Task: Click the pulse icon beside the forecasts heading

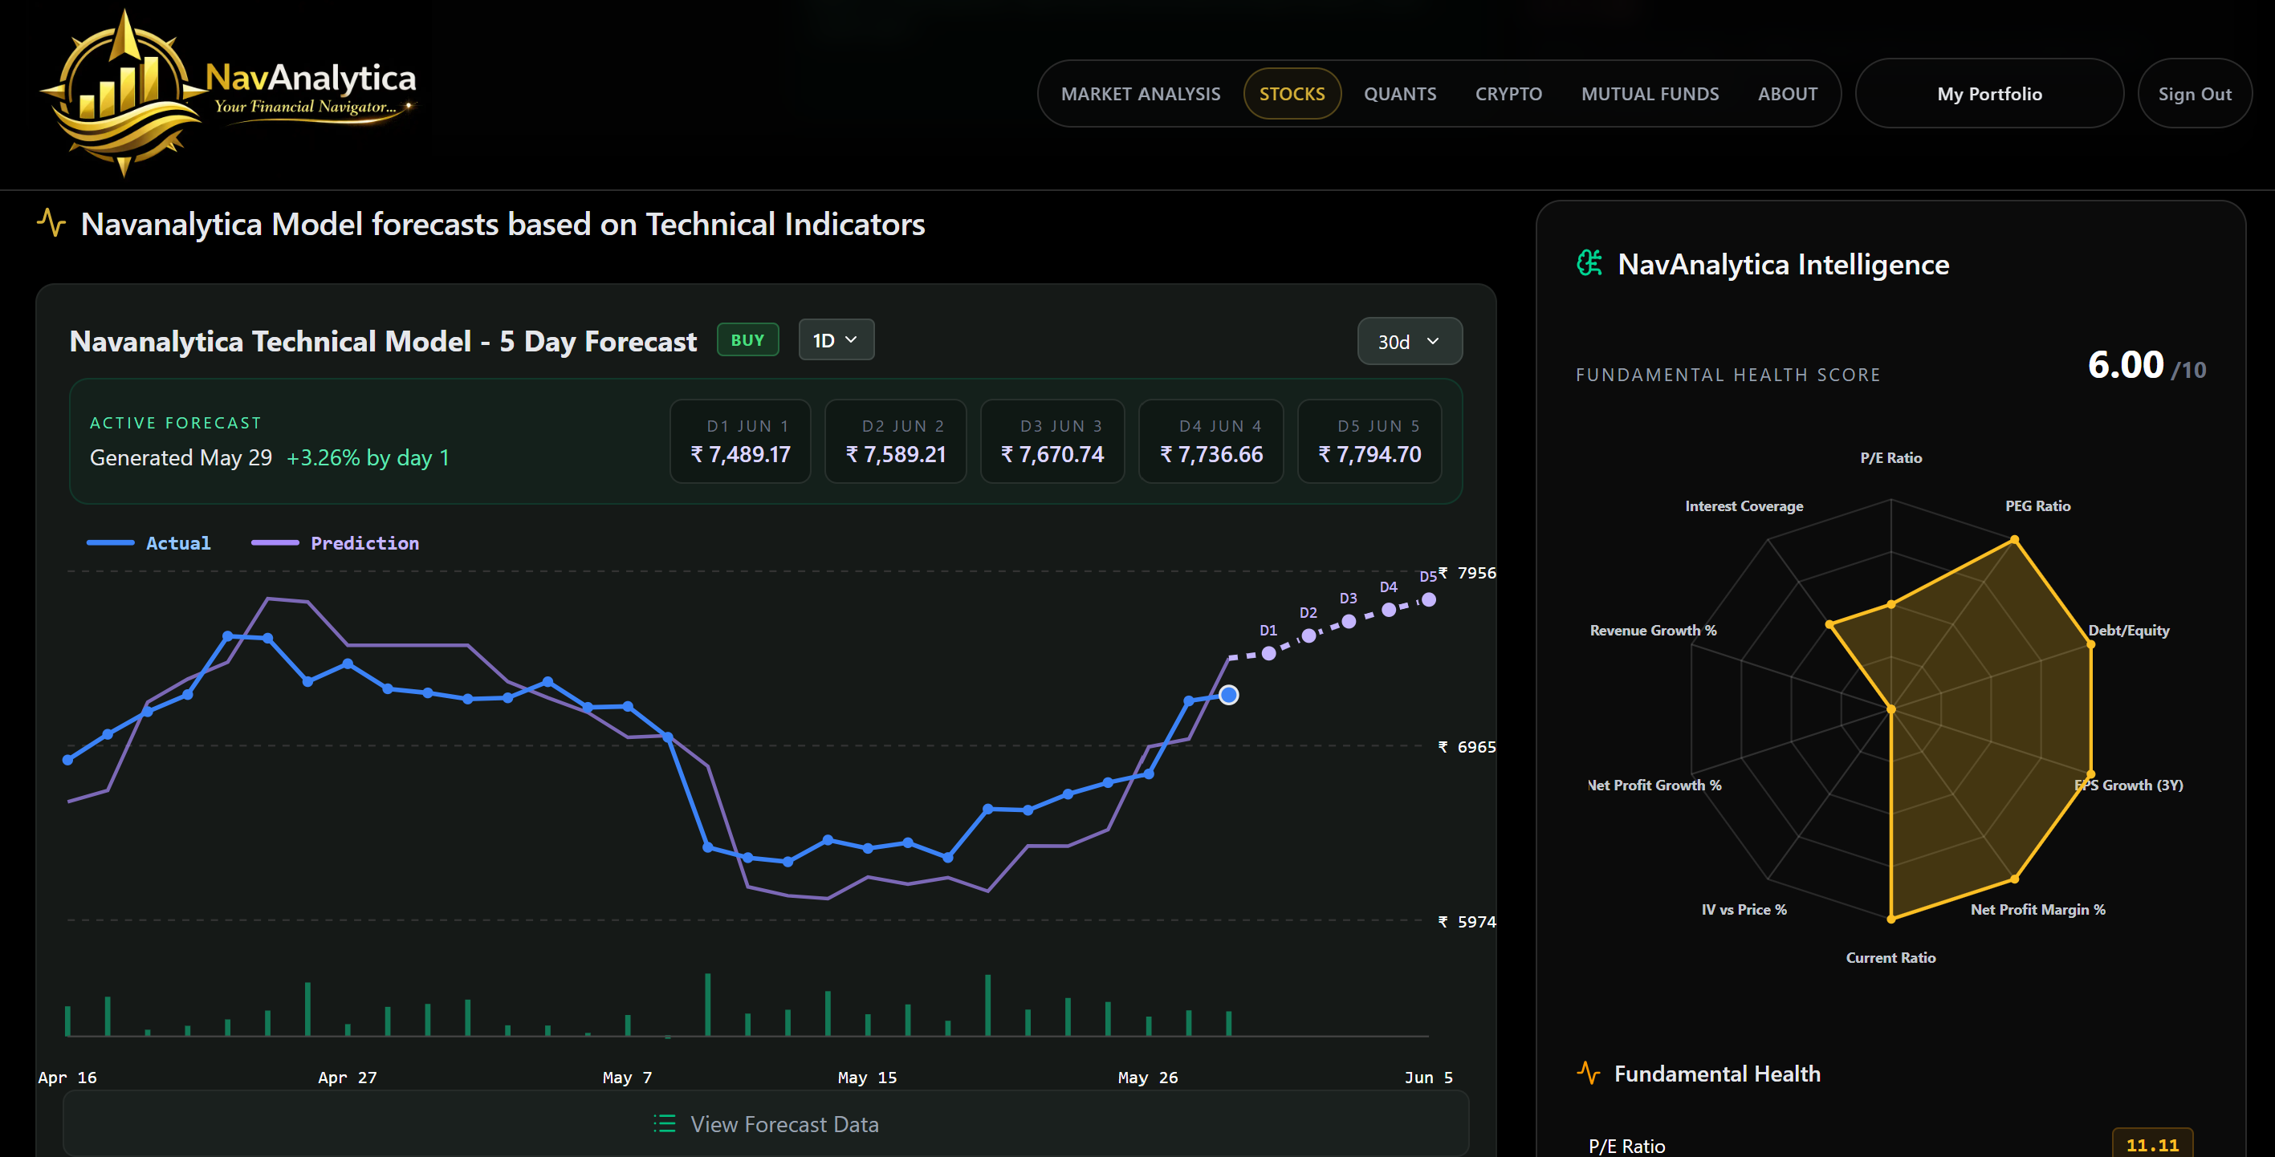Action: tap(51, 222)
